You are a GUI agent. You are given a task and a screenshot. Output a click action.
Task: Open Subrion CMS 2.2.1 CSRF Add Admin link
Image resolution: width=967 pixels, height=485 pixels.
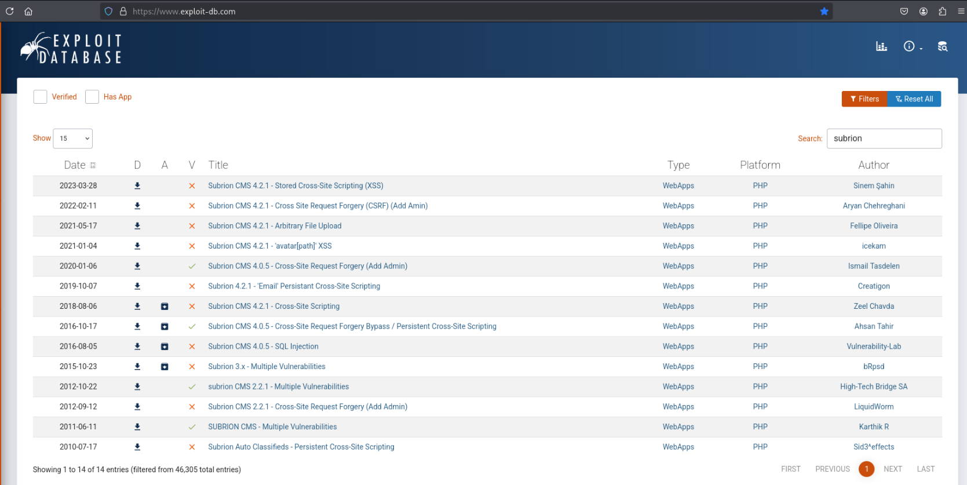[308, 407]
